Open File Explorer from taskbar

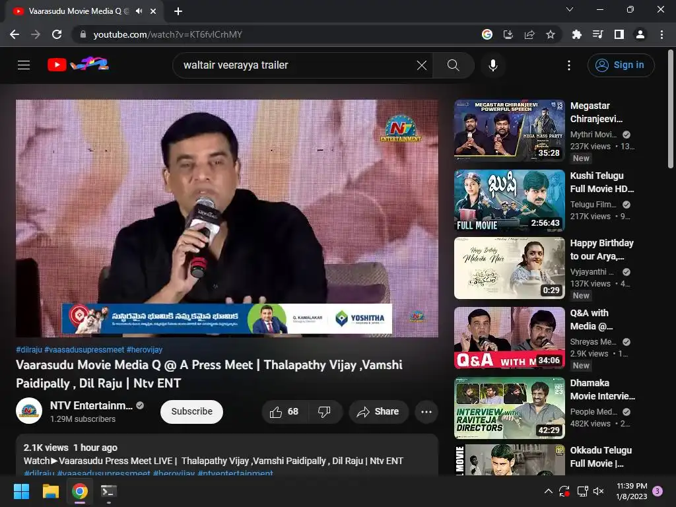coord(50,491)
